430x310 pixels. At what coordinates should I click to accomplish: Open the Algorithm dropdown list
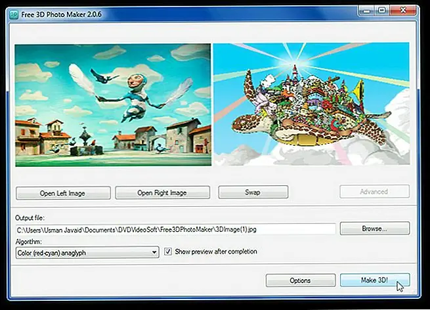click(87, 252)
